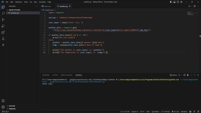Screen dimensions: 201x113
Task: Select the TERMINAL panel tab
Action: click(79, 75)
